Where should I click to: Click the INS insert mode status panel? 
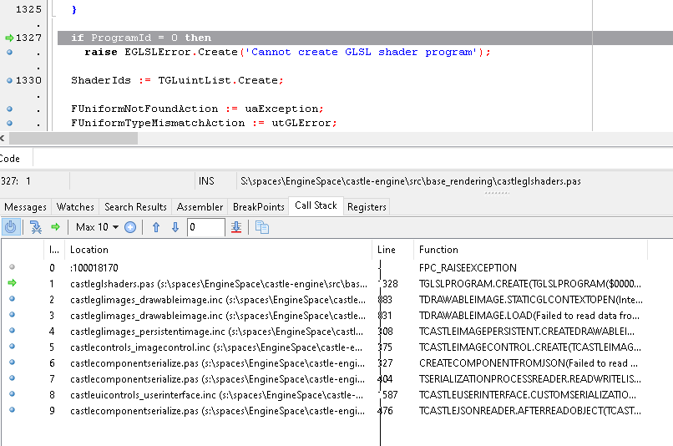coord(206,181)
